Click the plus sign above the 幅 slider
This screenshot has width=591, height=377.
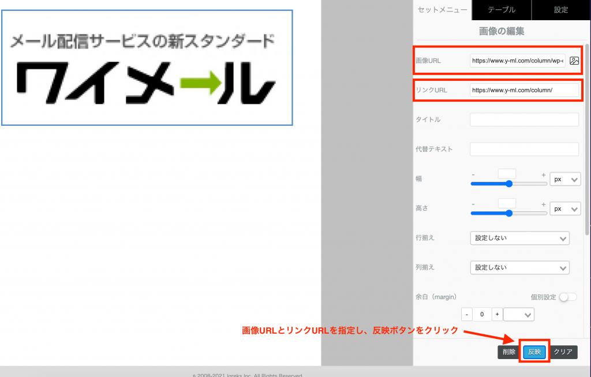pyautogui.click(x=544, y=175)
